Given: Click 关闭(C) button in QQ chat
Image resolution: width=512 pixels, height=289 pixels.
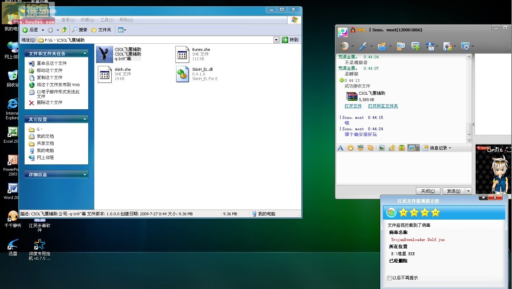Looking at the screenshot, I should point(428,191).
